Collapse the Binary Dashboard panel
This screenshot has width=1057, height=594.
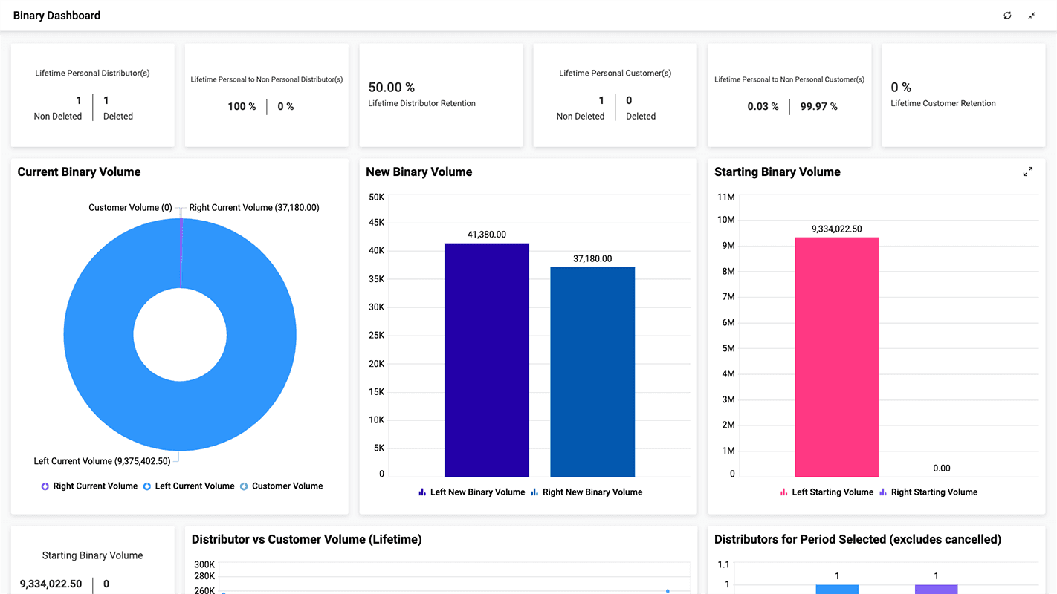point(1032,16)
